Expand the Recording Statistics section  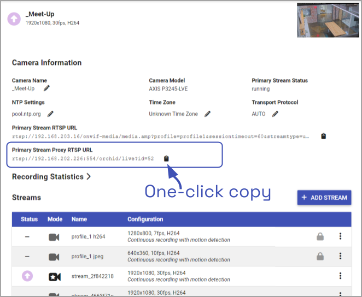[x=51, y=177]
